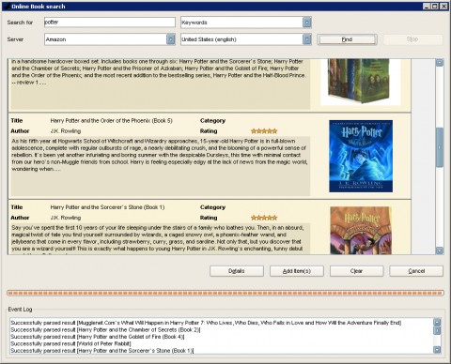Select the Sorcerer's Stone cover thumbnail
The image size is (451, 364).
click(361, 230)
